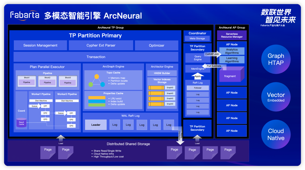
Task: Select the Vector Embedded circle
Action: [x=276, y=97]
